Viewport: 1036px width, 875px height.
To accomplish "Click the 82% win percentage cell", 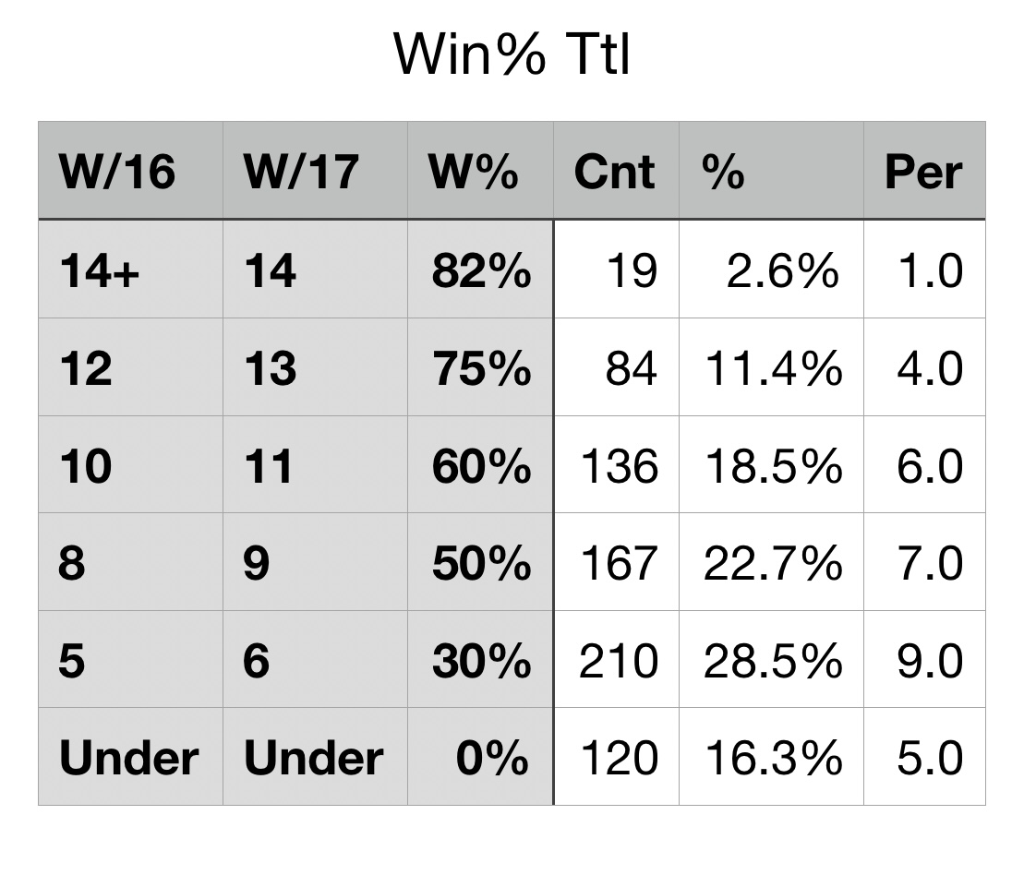I will coord(481,271).
